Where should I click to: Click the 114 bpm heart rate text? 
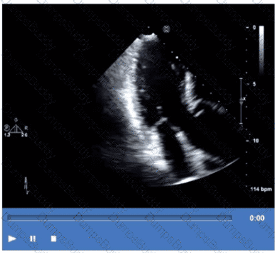click(x=261, y=189)
